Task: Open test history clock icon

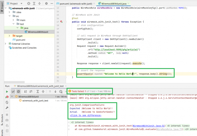Action: point(61,91)
